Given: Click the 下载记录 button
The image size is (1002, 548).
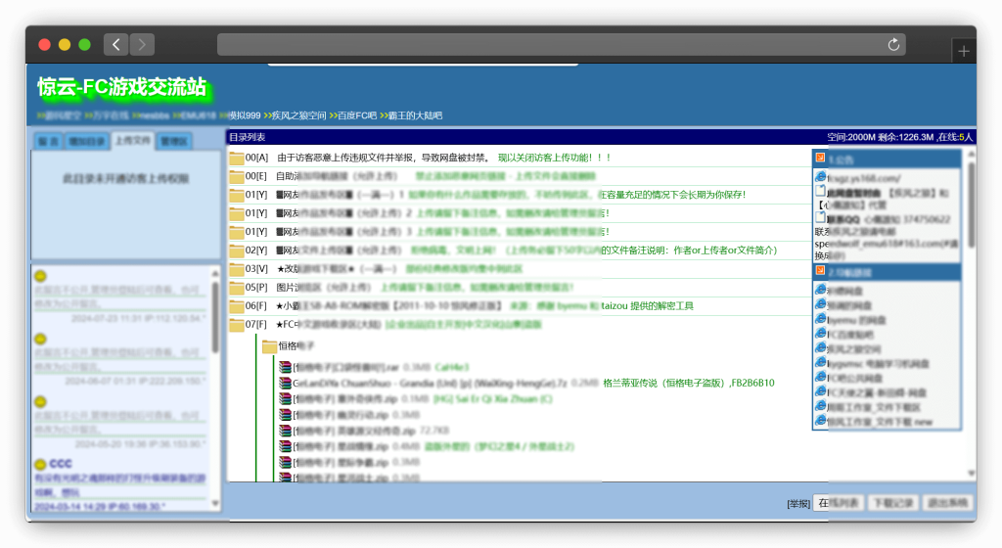Looking at the screenshot, I should coord(892,503).
